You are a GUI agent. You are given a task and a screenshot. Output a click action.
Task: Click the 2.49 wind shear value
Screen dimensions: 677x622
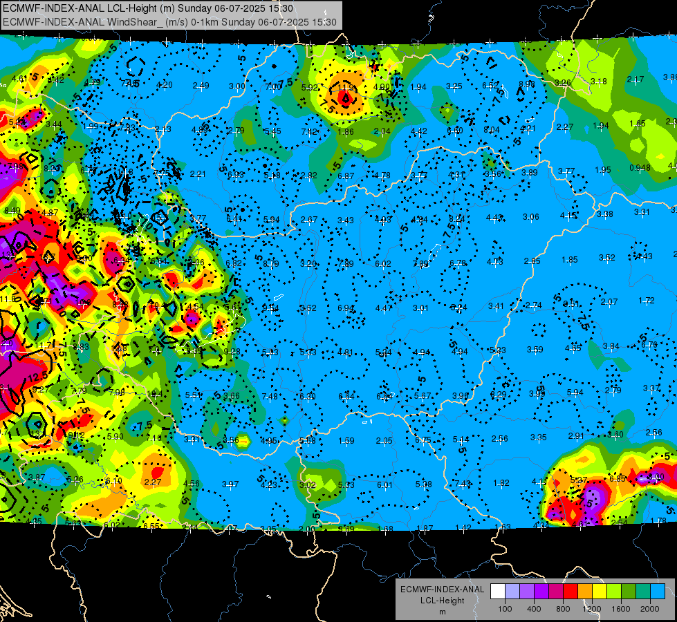[x=201, y=86]
